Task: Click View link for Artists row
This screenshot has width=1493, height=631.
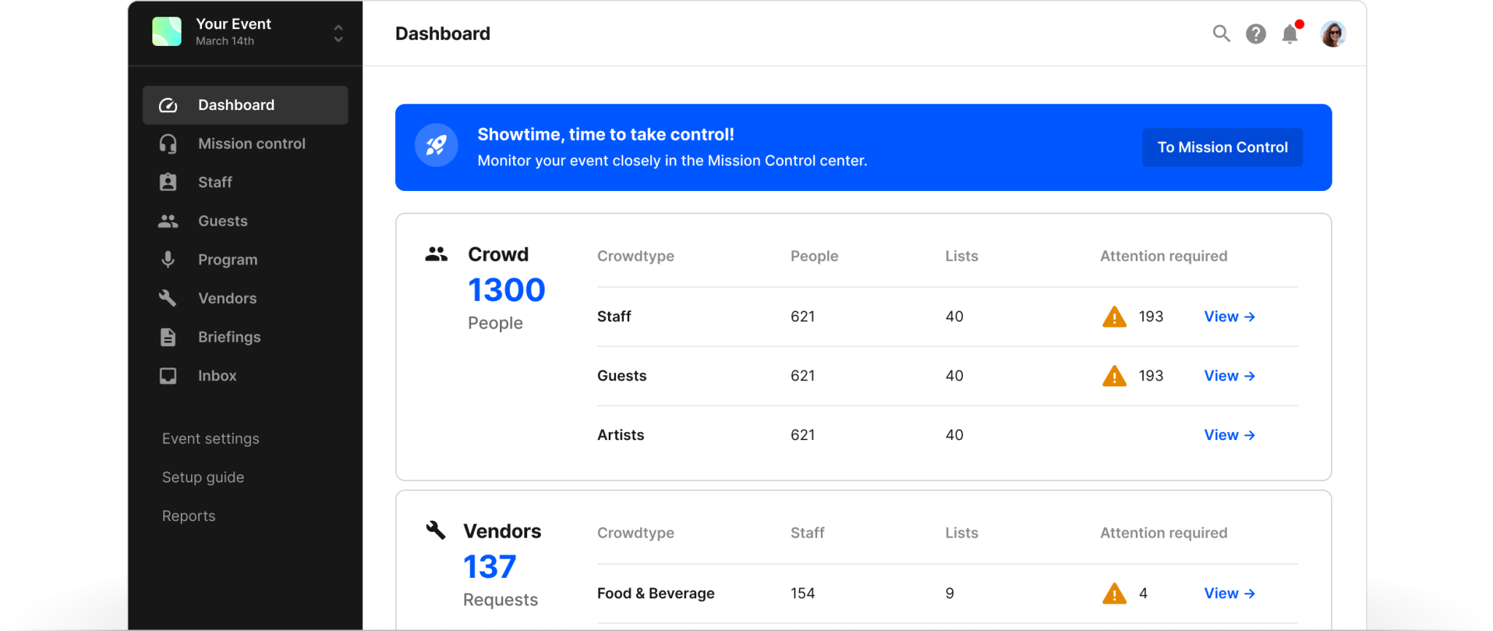Action: (1229, 435)
